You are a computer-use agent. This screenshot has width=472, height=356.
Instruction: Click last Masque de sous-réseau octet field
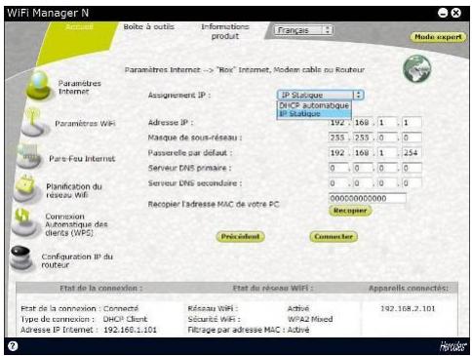(412, 138)
